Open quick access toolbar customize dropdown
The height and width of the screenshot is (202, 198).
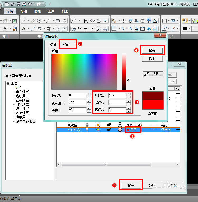(x=50, y=4)
